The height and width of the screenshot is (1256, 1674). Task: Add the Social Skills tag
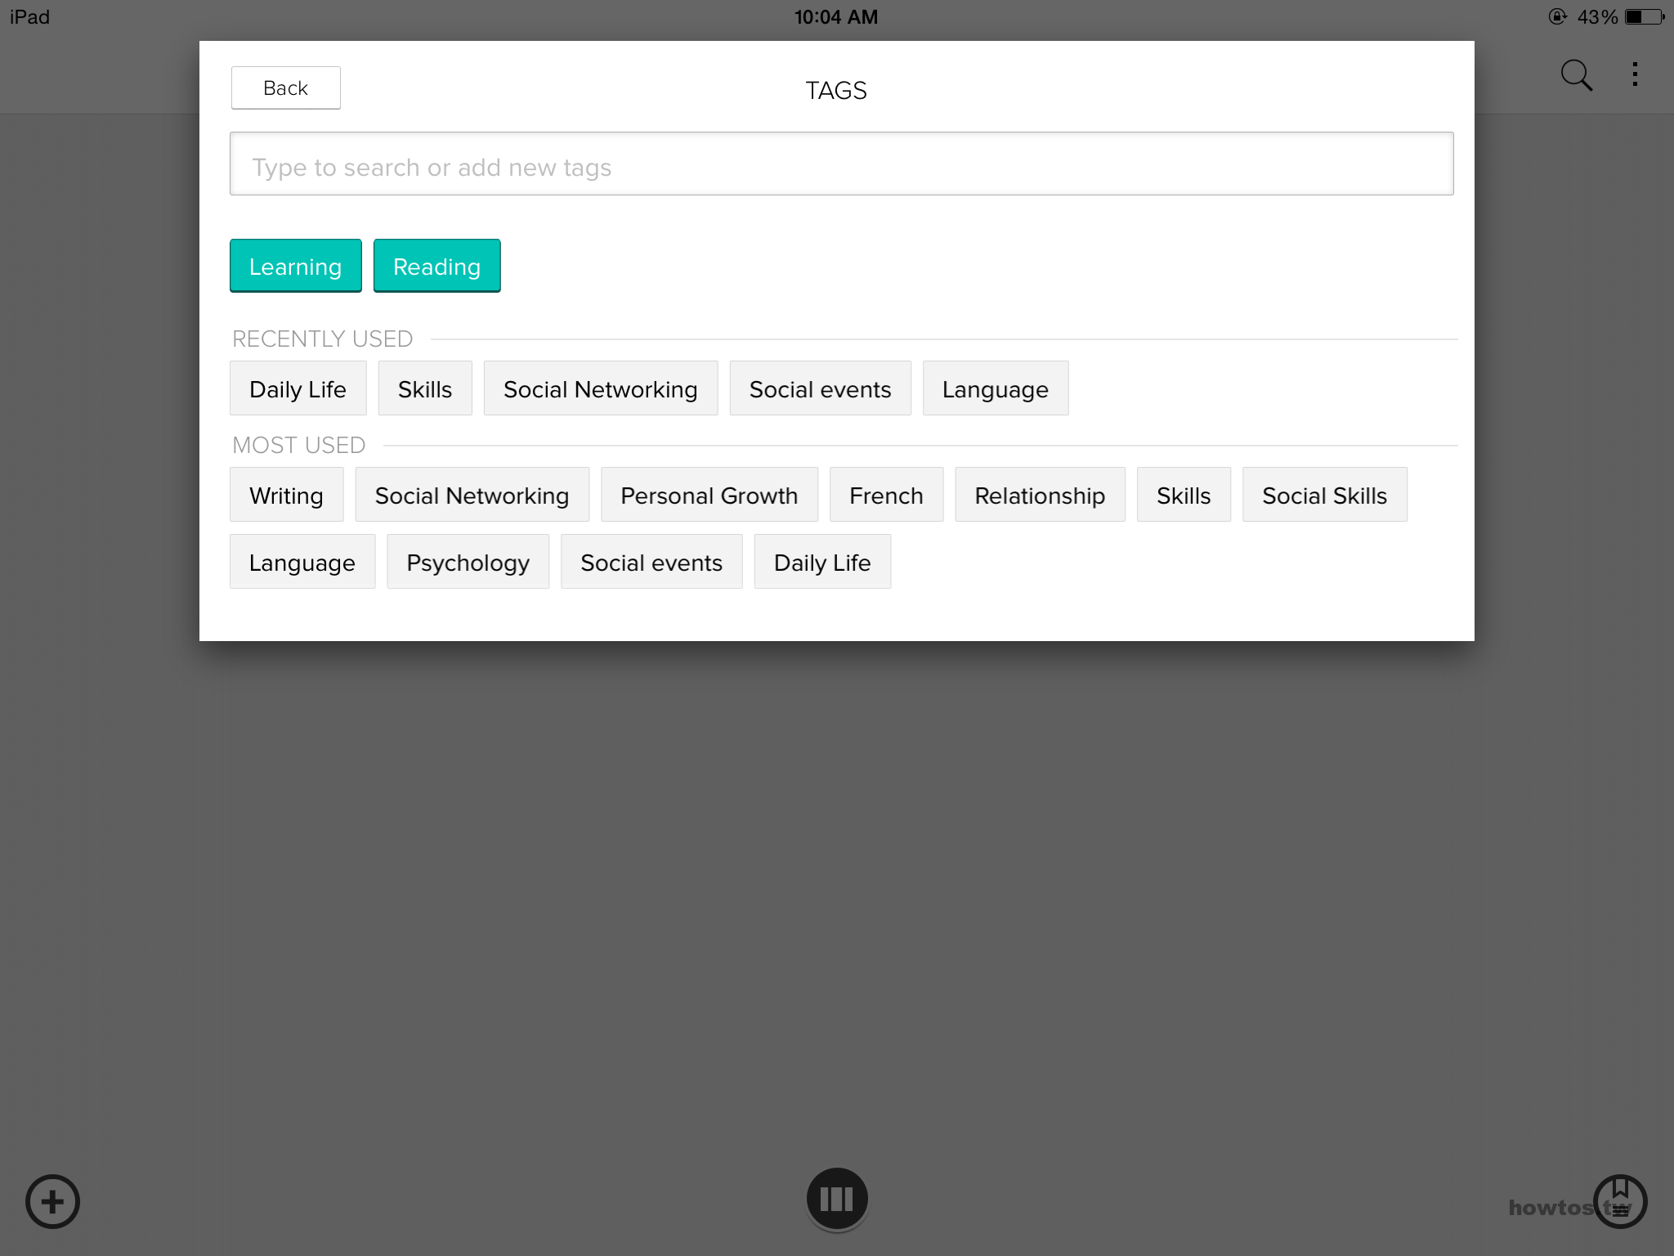(x=1324, y=495)
